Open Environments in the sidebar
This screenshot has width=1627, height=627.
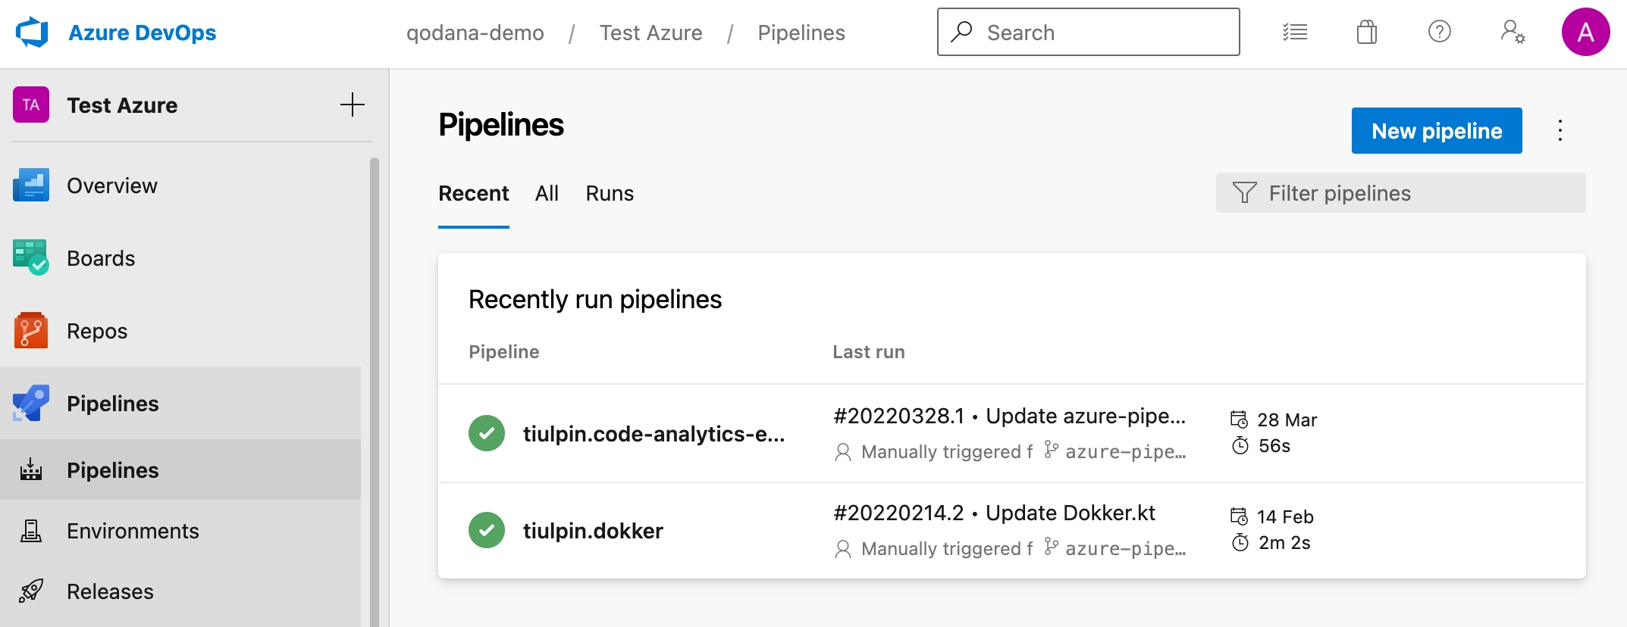tap(180, 530)
